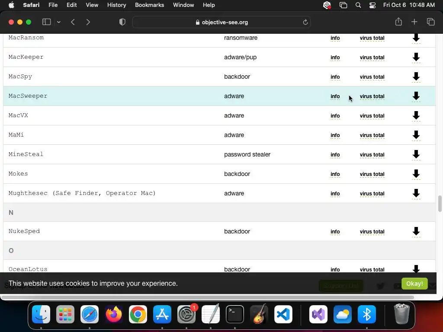Select the MacSweeper malware name text

(x=28, y=96)
